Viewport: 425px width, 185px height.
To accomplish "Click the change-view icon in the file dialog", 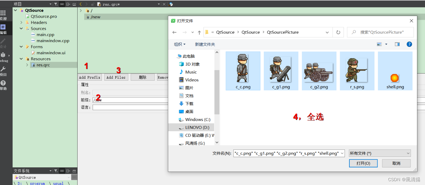I will click(x=379, y=44).
